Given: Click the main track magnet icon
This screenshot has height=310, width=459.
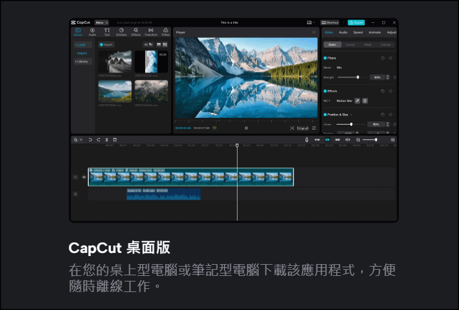Looking at the screenshot, I should pos(317,139).
